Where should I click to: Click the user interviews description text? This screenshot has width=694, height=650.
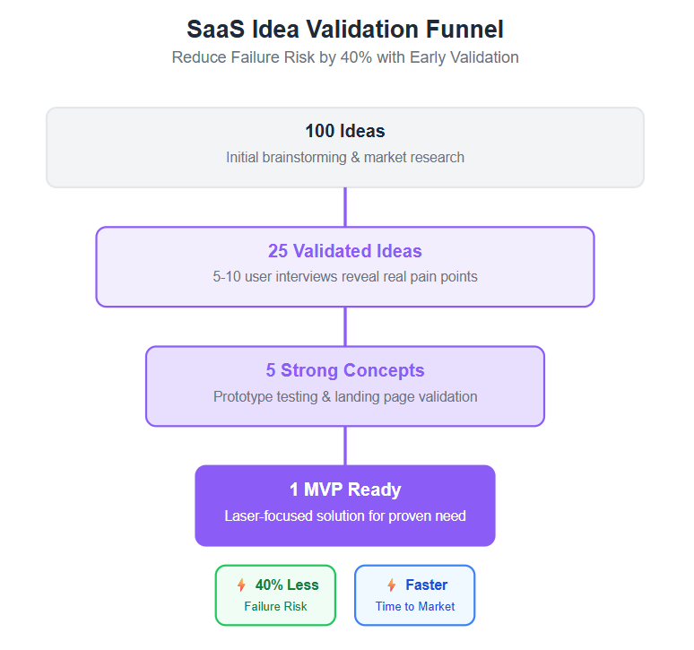(345, 277)
